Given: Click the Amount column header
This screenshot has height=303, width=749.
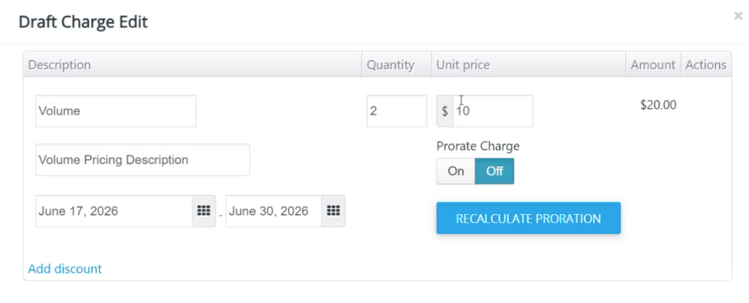Looking at the screenshot, I should coord(653,65).
